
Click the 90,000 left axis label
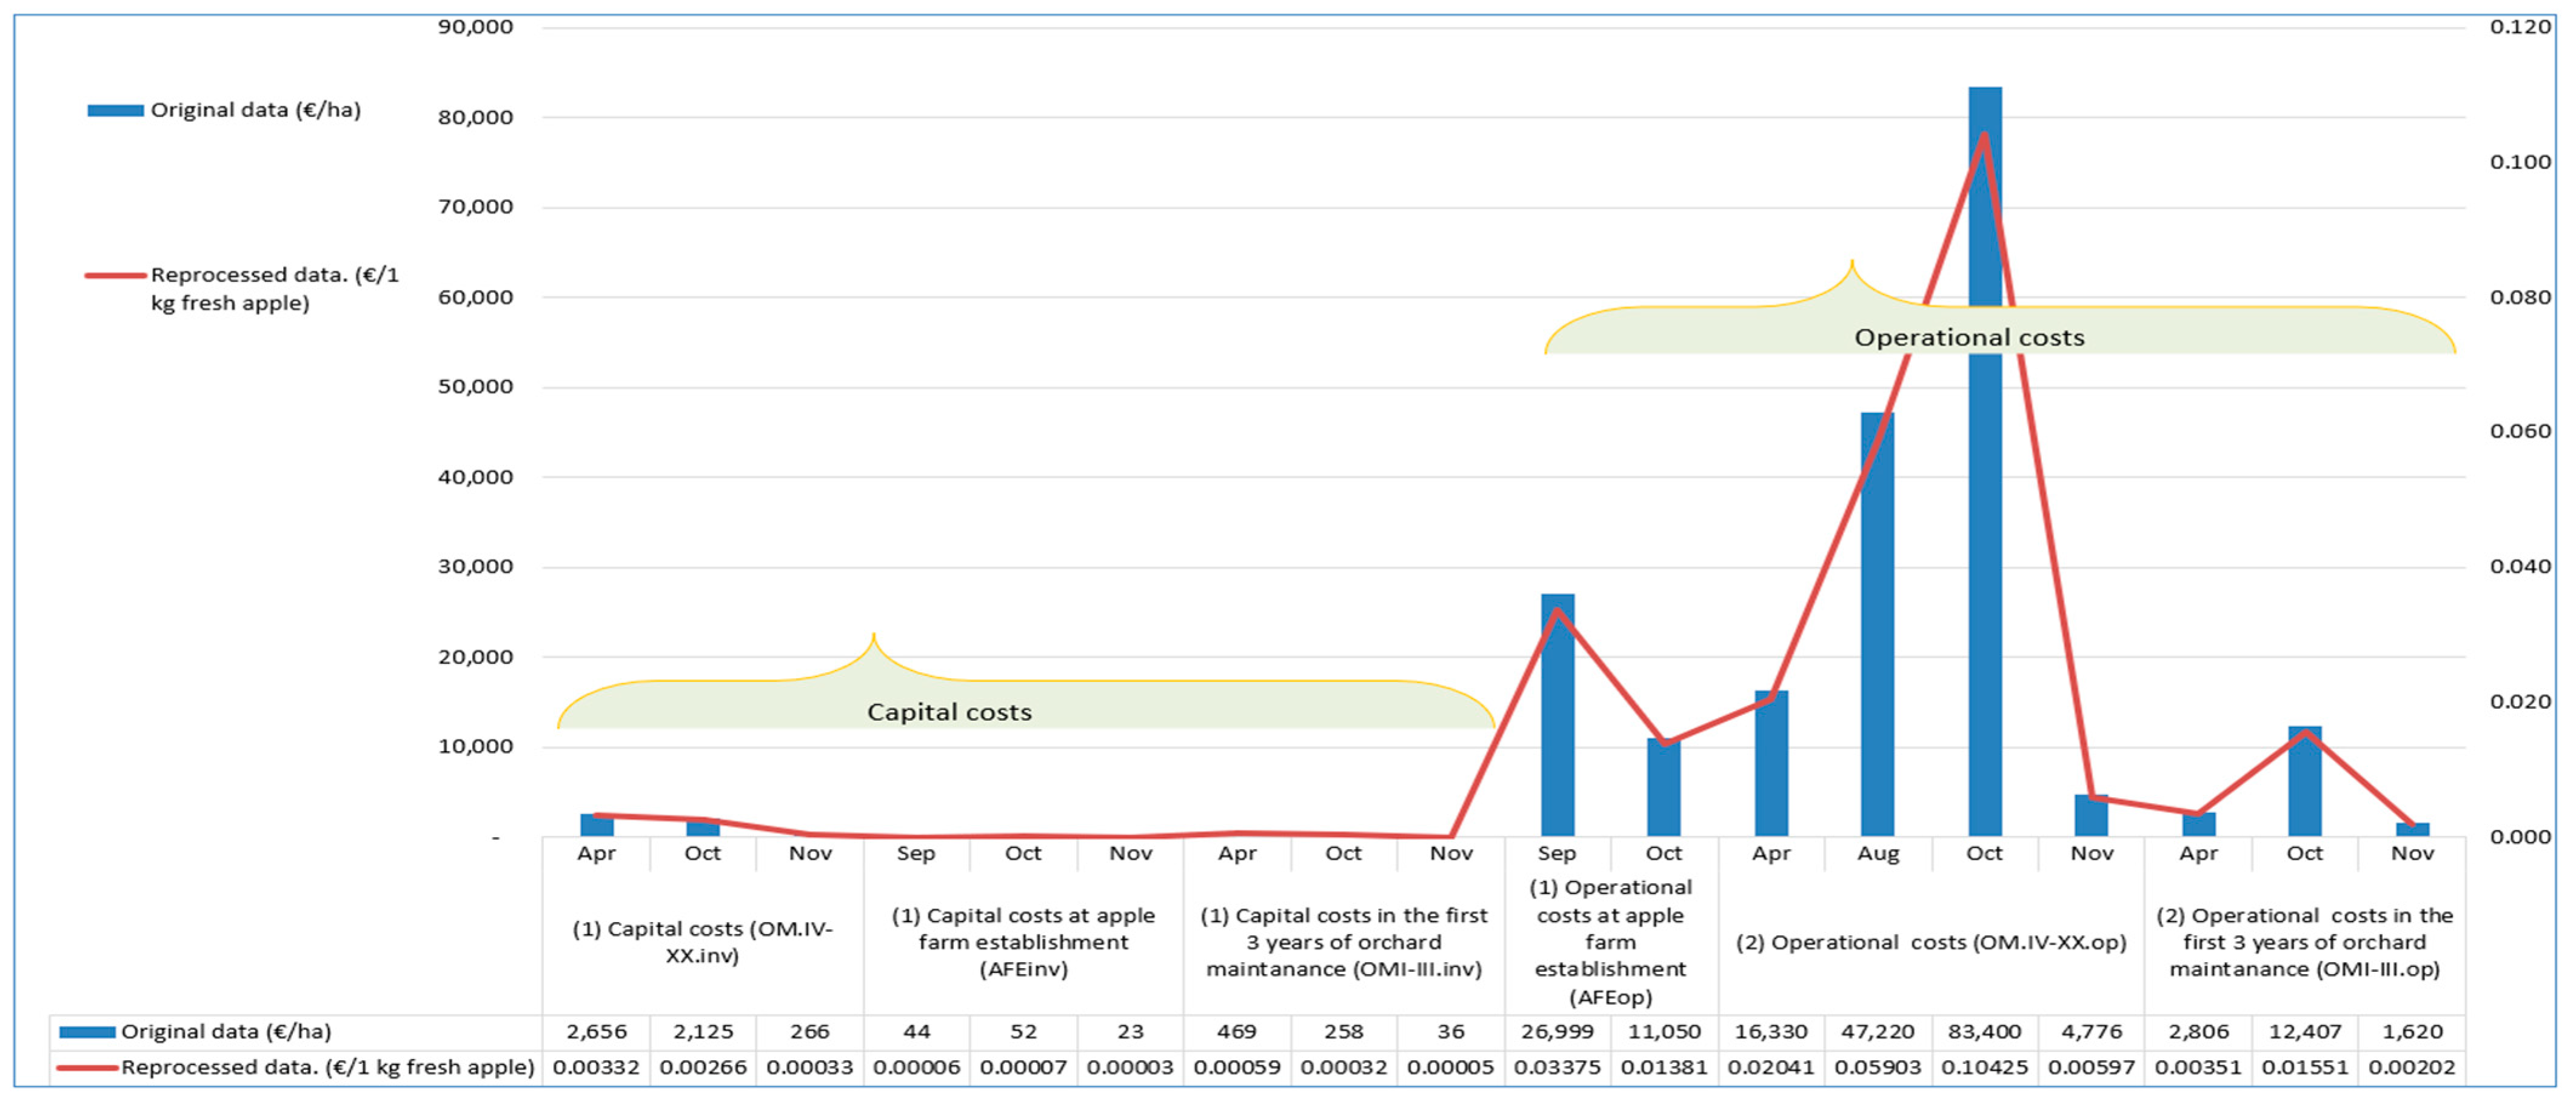pos(475,27)
